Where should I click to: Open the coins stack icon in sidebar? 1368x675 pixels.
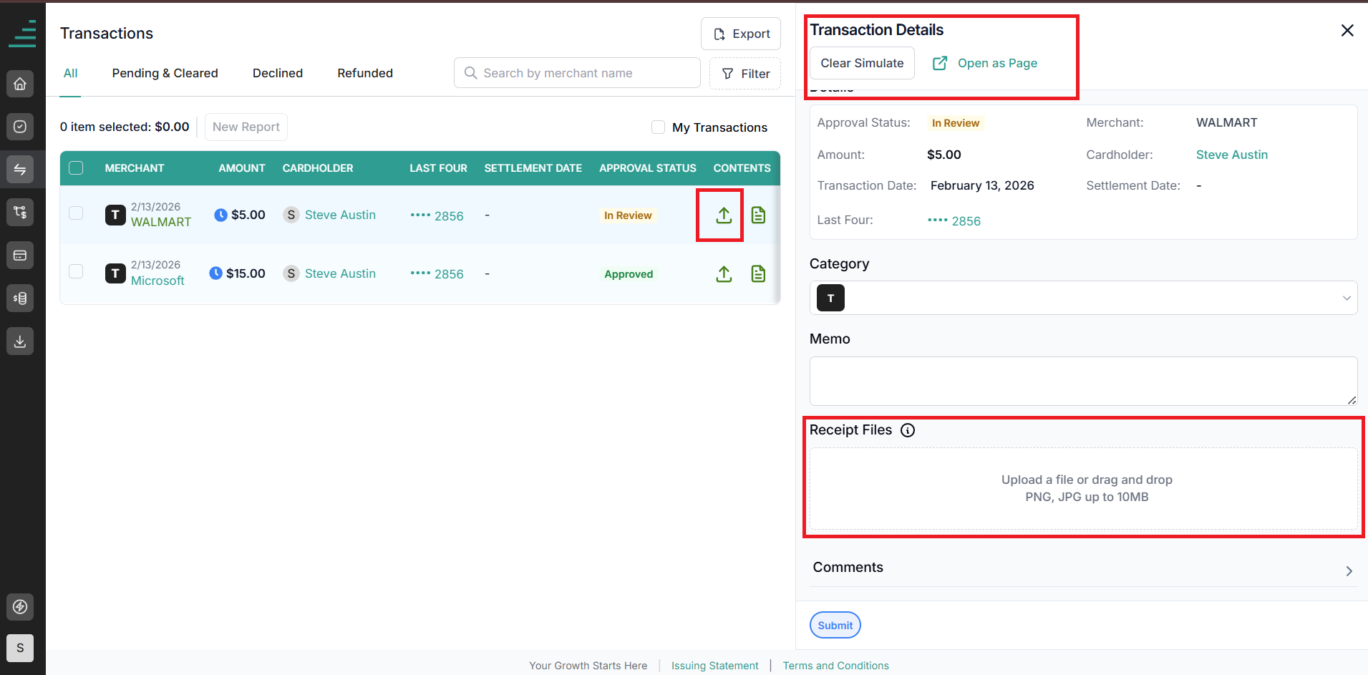coord(20,298)
